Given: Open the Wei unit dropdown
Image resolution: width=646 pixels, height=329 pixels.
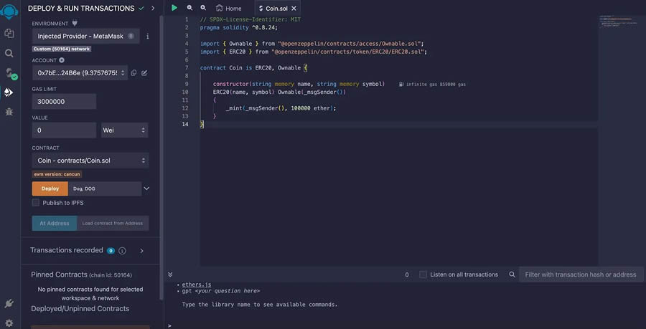Looking at the screenshot, I should click(x=124, y=130).
